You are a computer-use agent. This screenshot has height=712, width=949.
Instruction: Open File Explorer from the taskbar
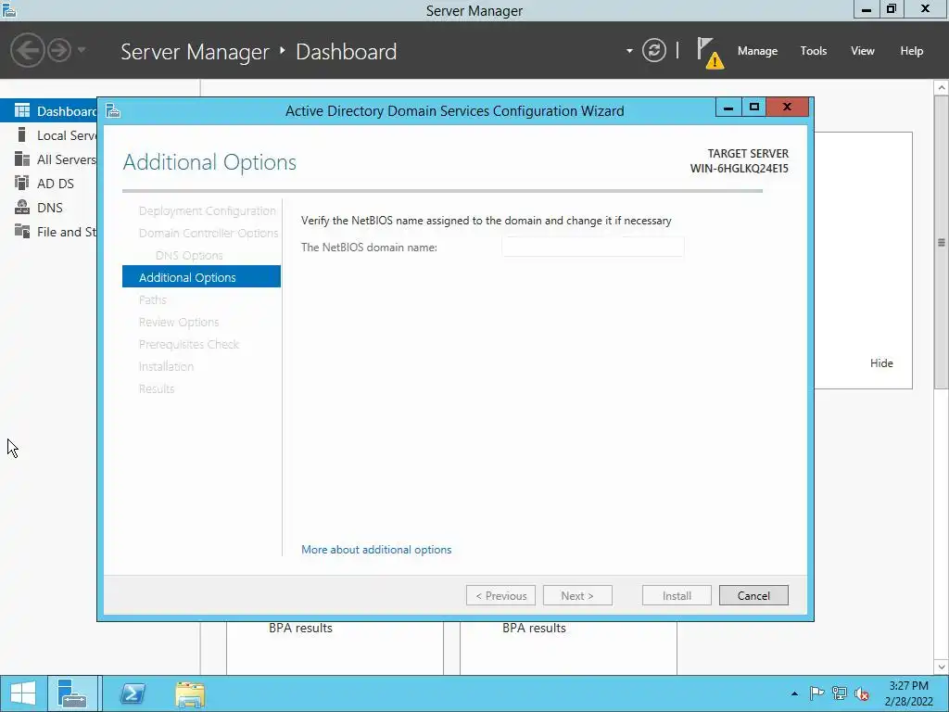coord(190,693)
